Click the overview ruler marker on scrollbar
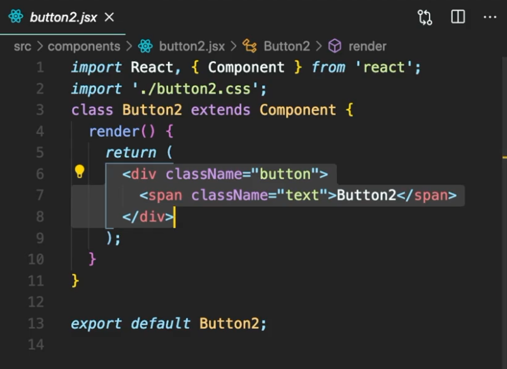 (x=504, y=157)
